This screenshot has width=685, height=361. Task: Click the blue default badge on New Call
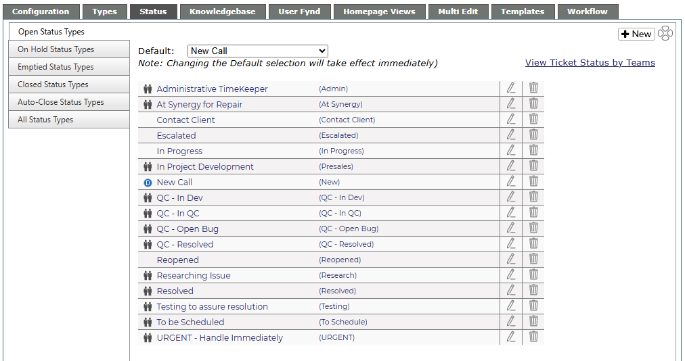[148, 183]
